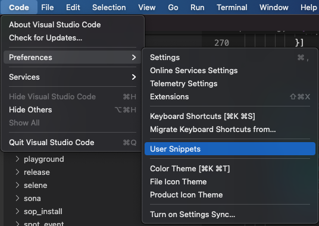Screen dimensions: 319x226
Task: Open Extensions from Preferences submenu
Action: click(x=230, y=97)
